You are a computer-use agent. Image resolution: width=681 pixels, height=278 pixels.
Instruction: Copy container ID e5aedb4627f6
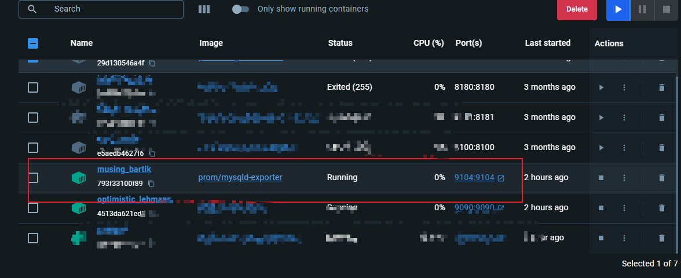152,154
